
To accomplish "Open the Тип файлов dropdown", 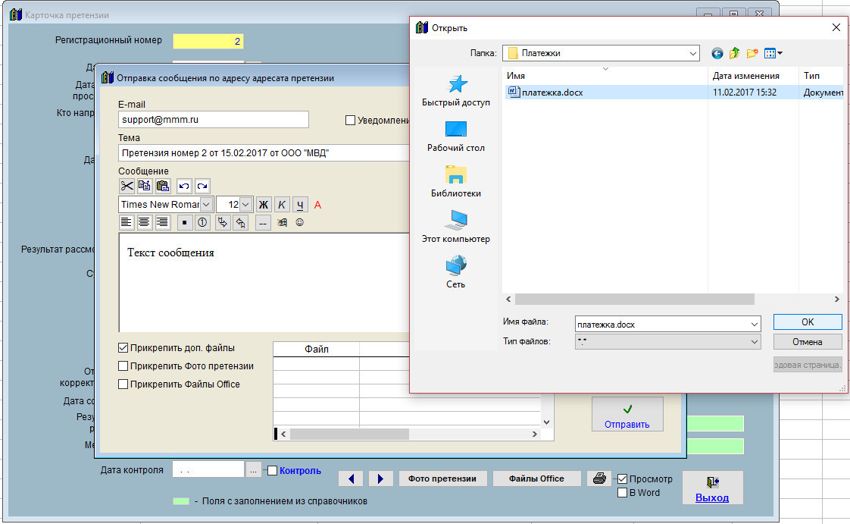I will pos(754,342).
